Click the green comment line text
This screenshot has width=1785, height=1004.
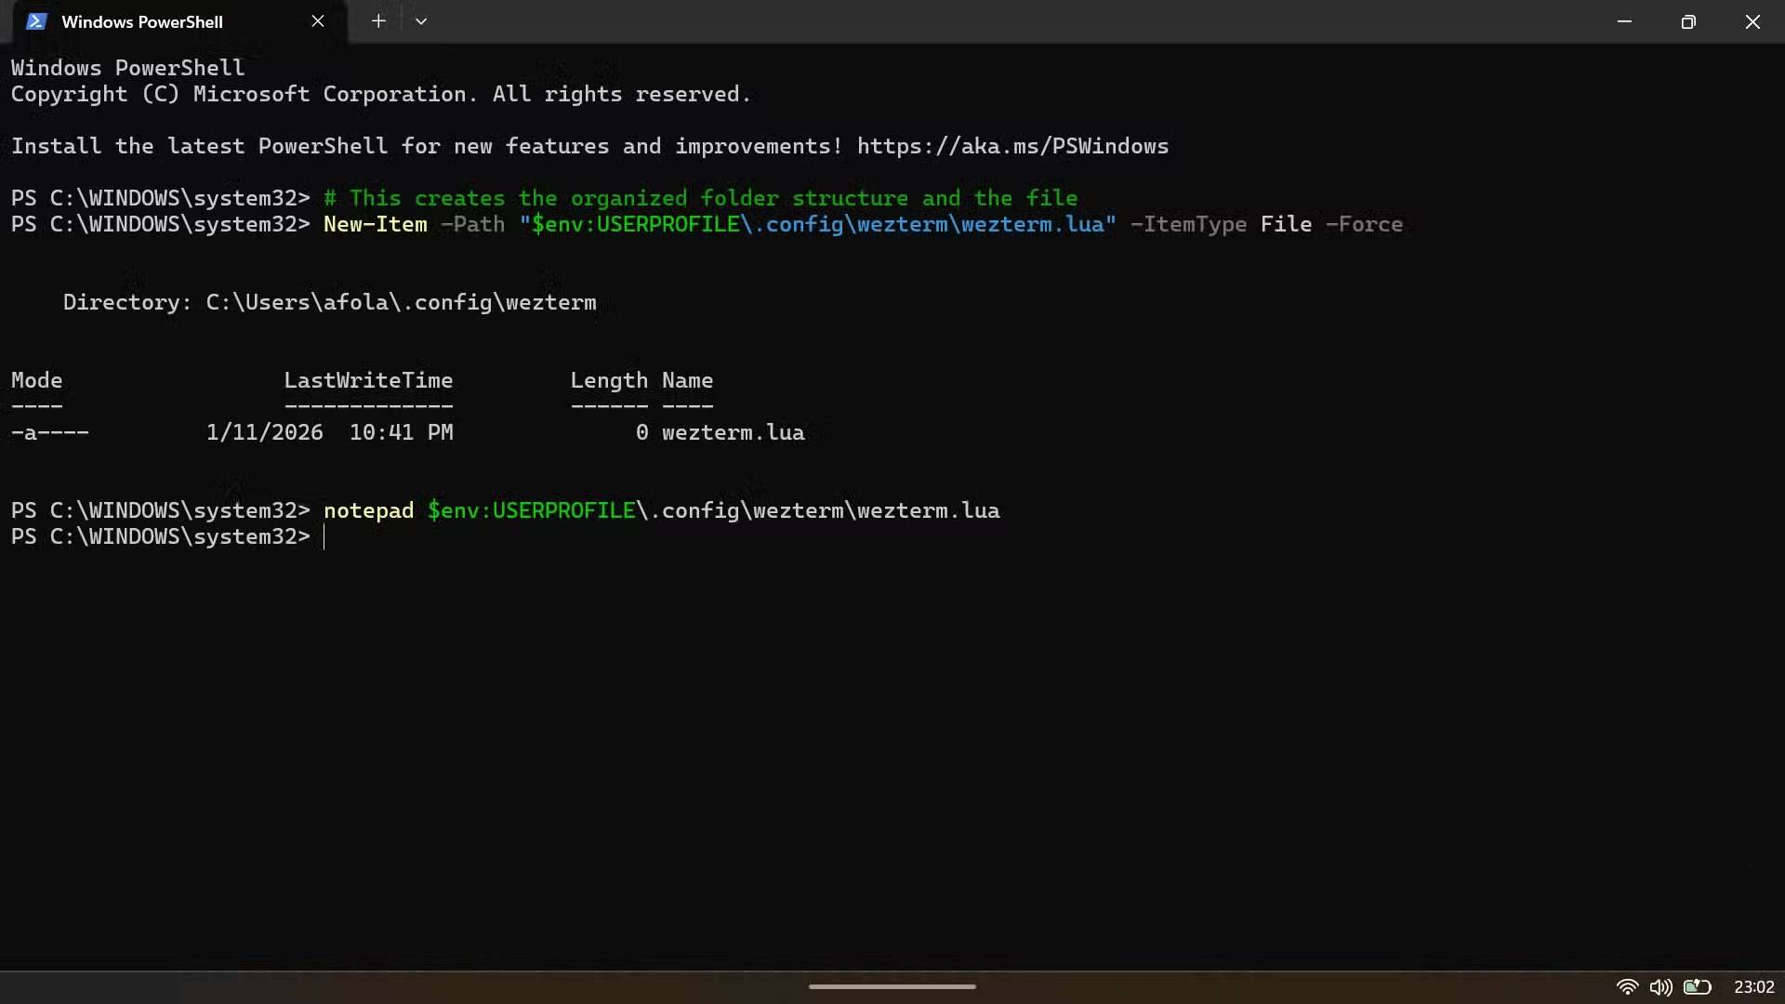pos(700,198)
